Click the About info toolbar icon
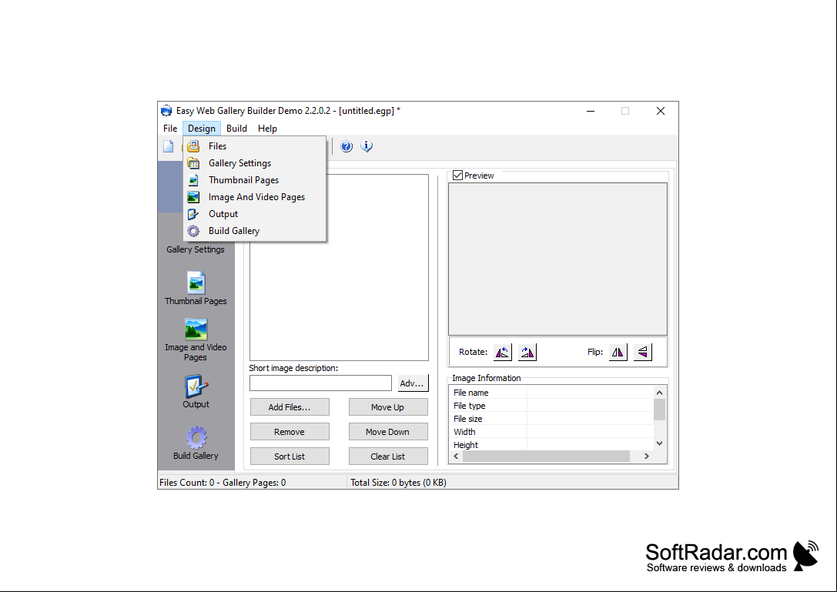This screenshot has width=837, height=592. tap(367, 146)
